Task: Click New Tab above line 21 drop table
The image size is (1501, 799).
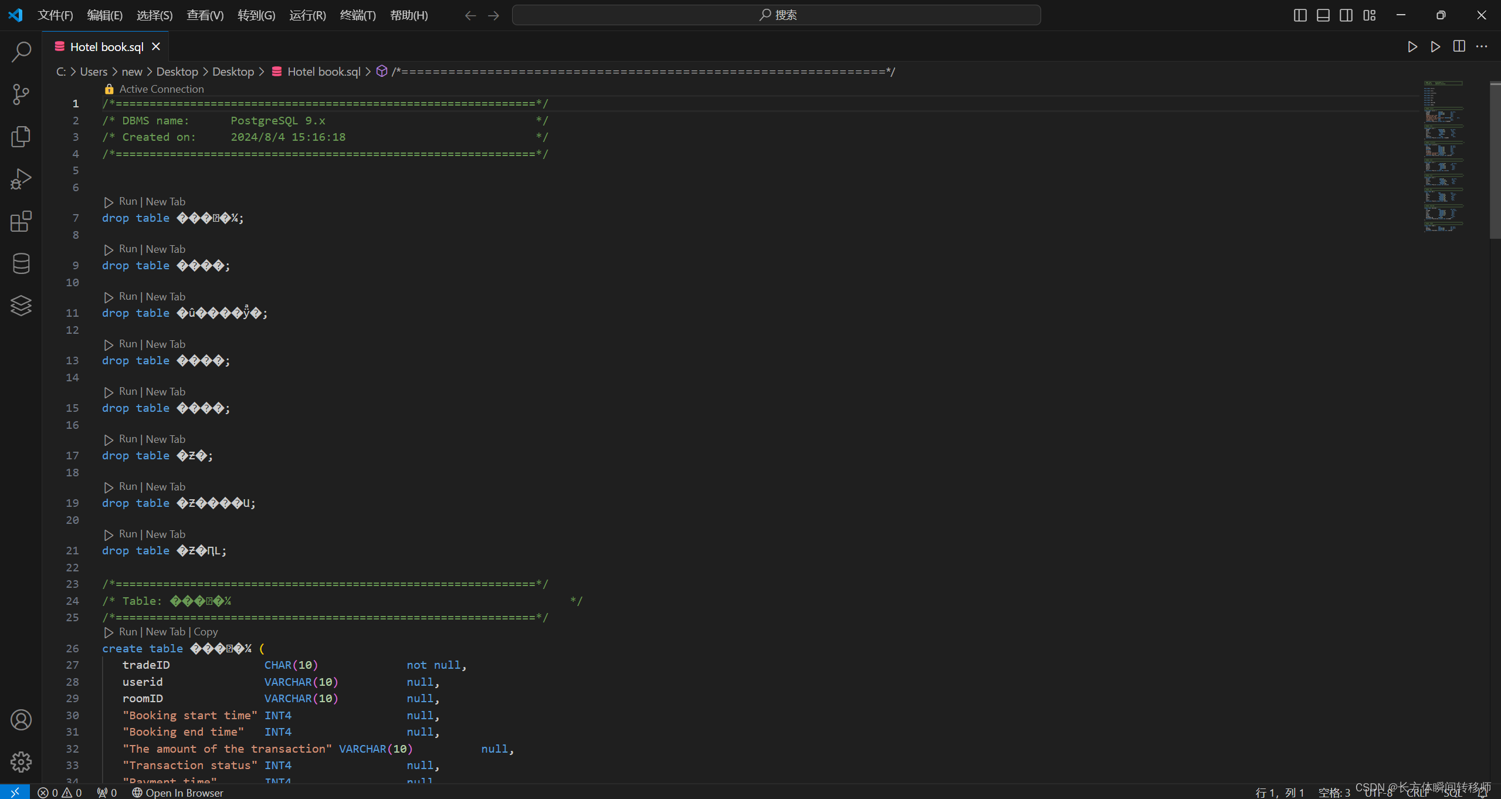Action: tap(165, 534)
